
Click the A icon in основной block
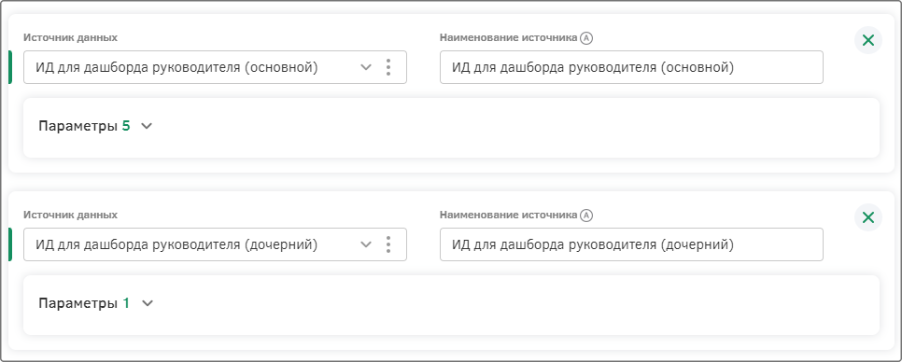pos(586,38)
